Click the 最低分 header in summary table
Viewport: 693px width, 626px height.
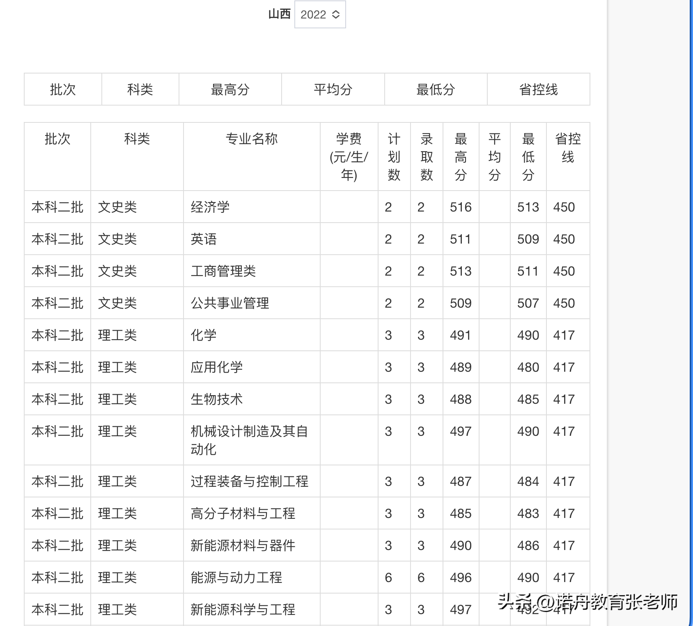[x=436, y=90]
